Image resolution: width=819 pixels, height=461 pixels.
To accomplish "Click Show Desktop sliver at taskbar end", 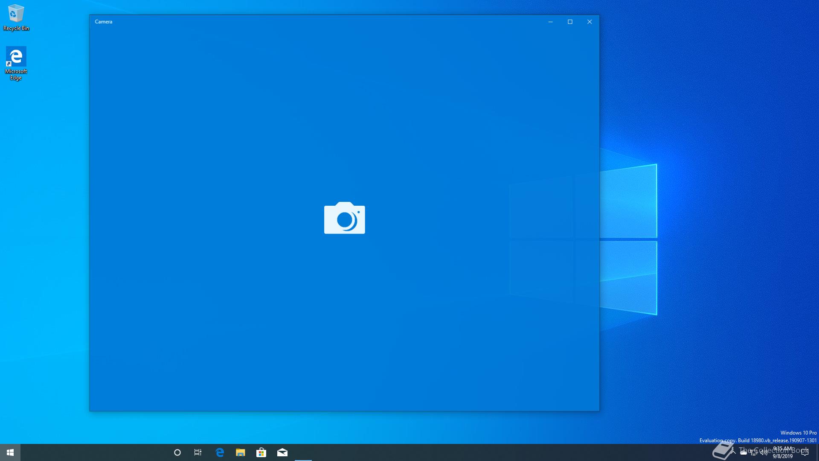I will tap(817, 452).
